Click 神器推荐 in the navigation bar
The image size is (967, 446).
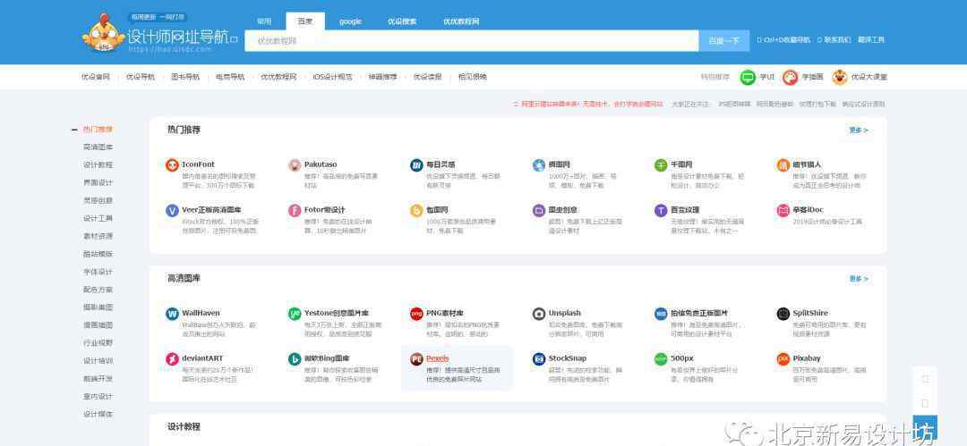383,77
